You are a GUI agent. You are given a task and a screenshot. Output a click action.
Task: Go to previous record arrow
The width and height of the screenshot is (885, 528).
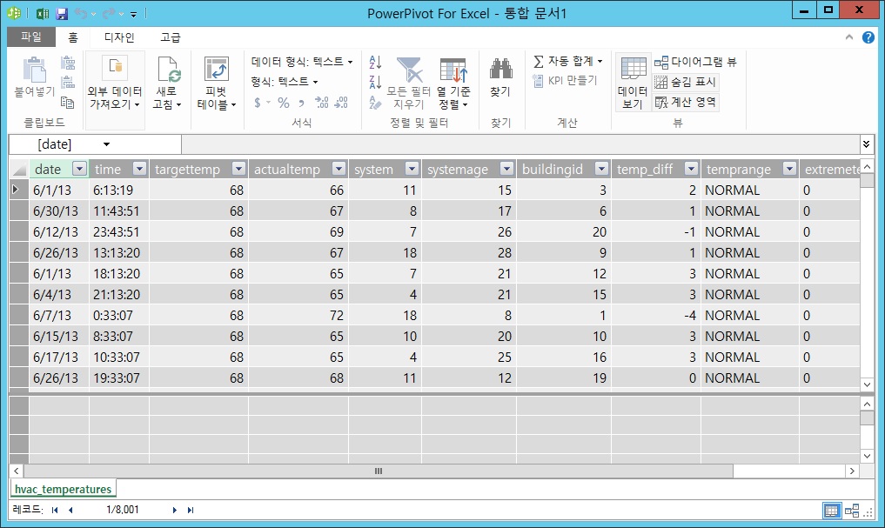(x=70, y=510)
